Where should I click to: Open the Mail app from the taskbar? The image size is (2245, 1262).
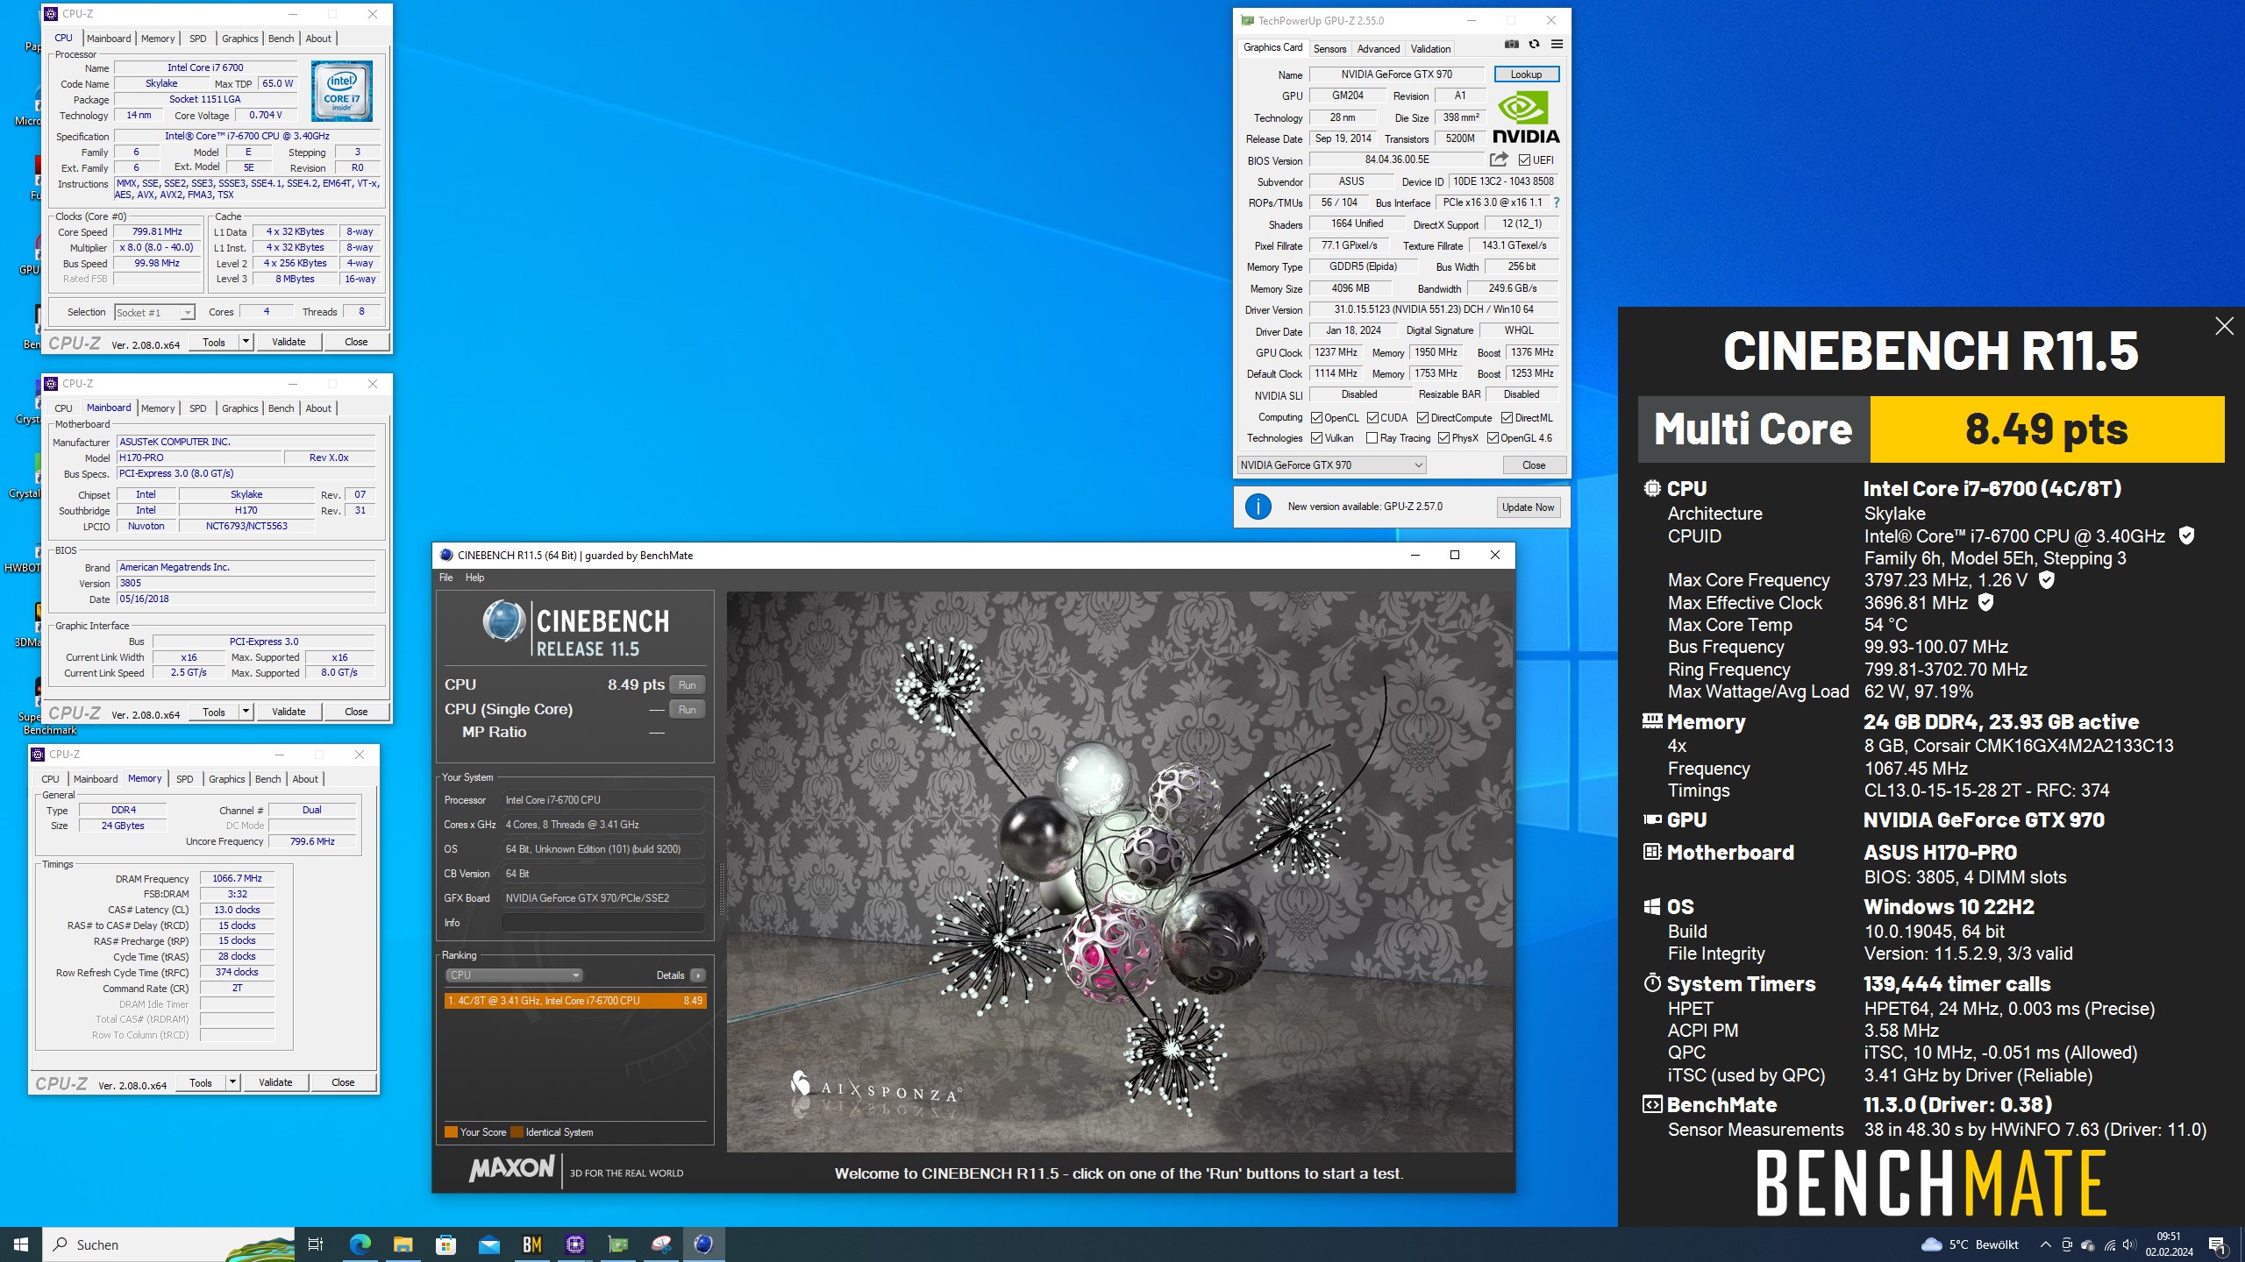point(488,1244)
